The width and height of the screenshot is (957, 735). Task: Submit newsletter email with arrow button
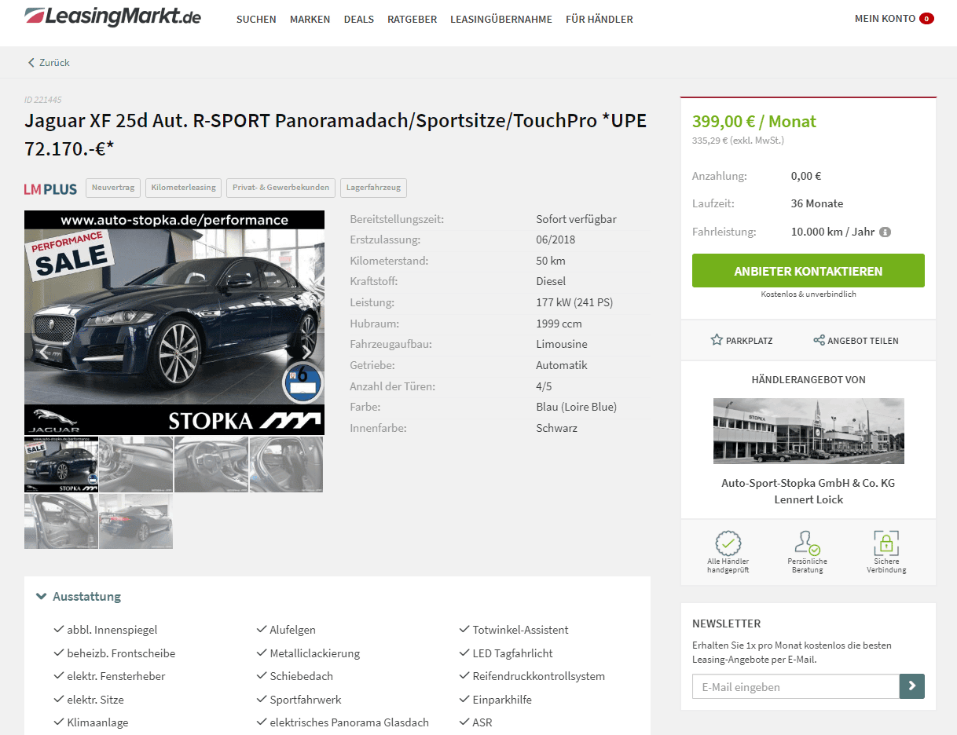point(912,686)
